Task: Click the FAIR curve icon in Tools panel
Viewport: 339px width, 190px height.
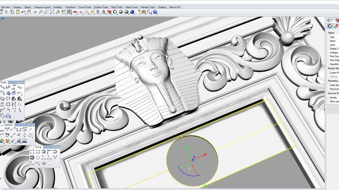Action: 2,104
